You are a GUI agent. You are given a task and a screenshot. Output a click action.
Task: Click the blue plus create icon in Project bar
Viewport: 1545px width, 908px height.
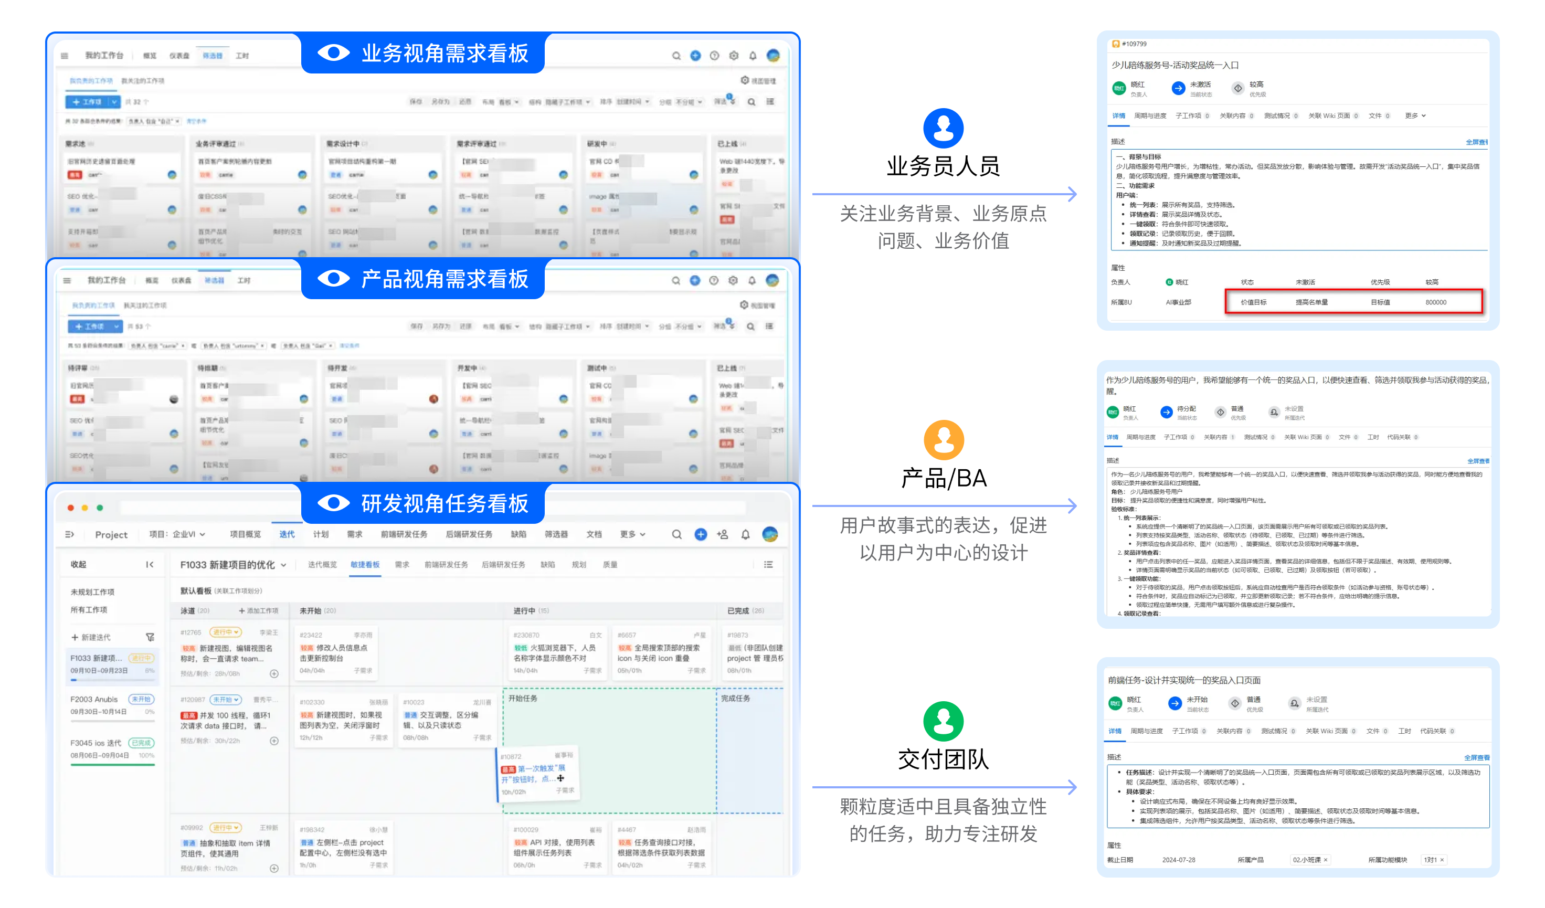tap(701, 535)
